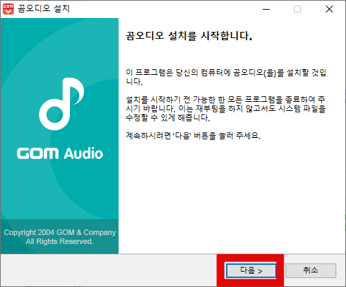Click the GOM Audio wordmark text

tap(60, 153)
